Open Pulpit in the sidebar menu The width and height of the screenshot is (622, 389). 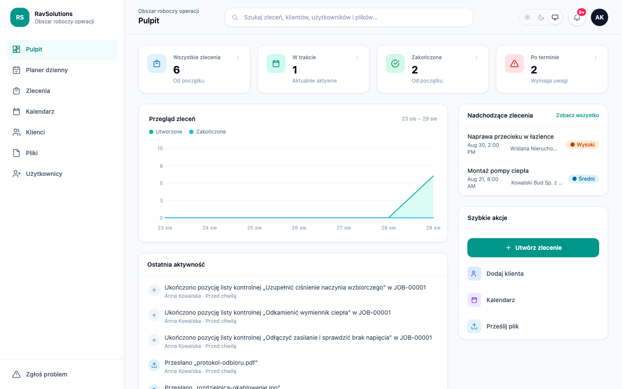click(62, 49)
